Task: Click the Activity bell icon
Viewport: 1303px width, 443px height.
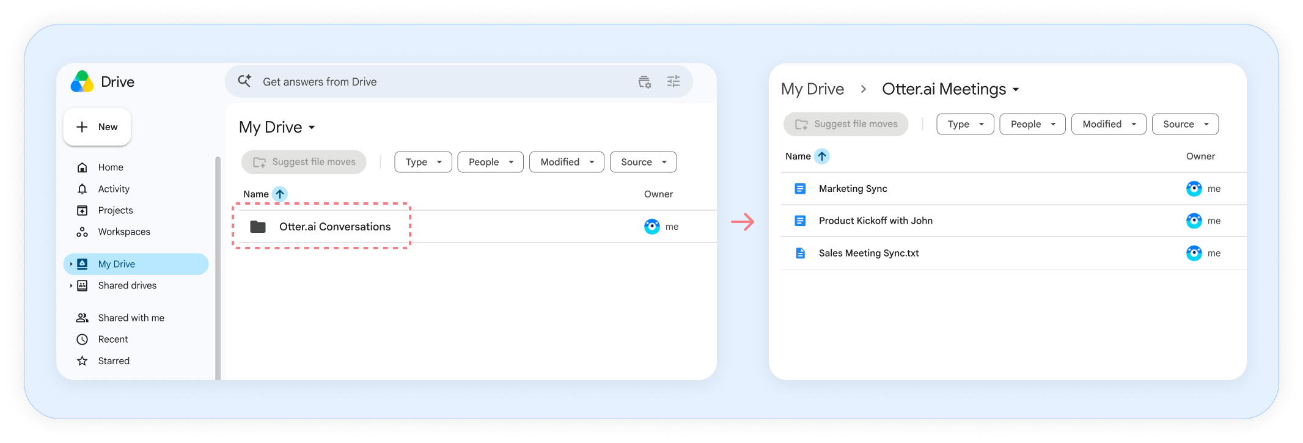Action: [83, 189]
